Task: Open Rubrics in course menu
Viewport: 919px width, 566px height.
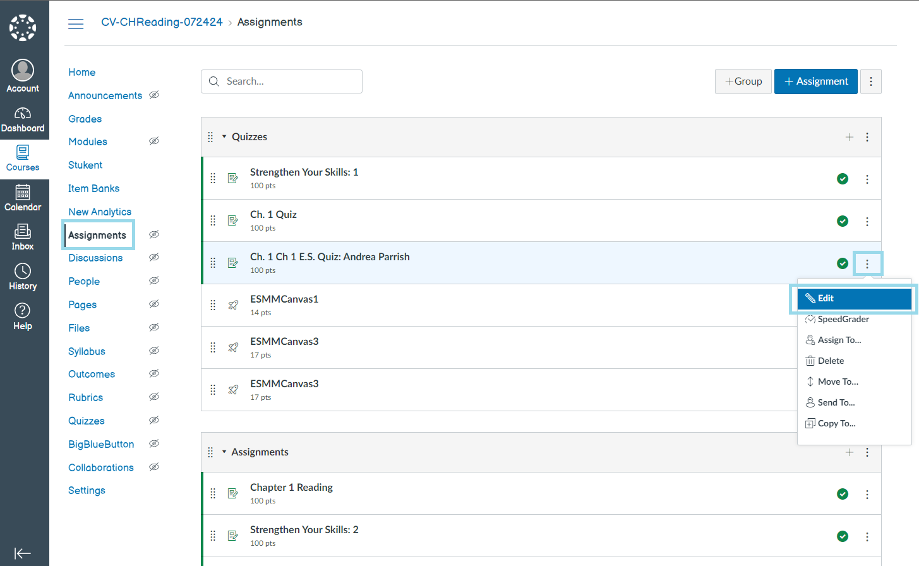Action: point(86,397)
